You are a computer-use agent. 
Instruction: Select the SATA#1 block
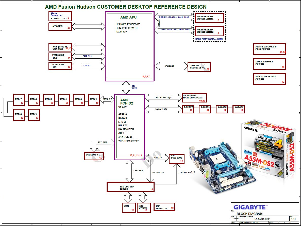(205, 109)
